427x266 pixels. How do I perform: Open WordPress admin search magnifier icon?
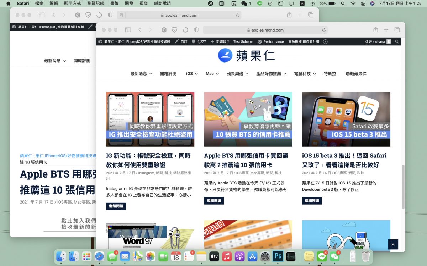[x=397, y=41]
